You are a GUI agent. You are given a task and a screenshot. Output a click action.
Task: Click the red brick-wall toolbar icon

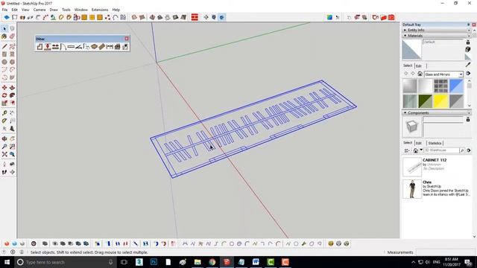click(x=195, y=17)
